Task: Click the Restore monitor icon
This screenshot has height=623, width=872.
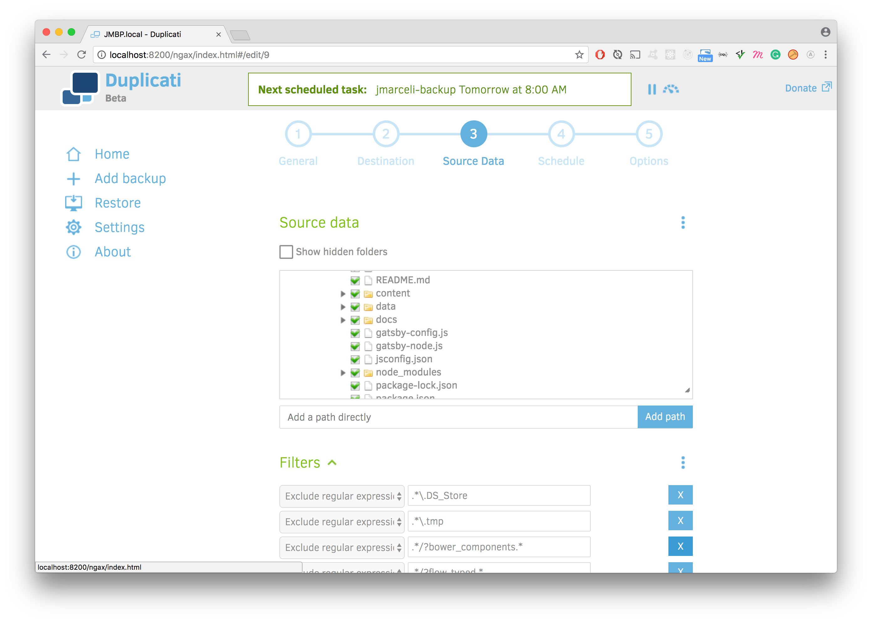Action: coord(73,203)
